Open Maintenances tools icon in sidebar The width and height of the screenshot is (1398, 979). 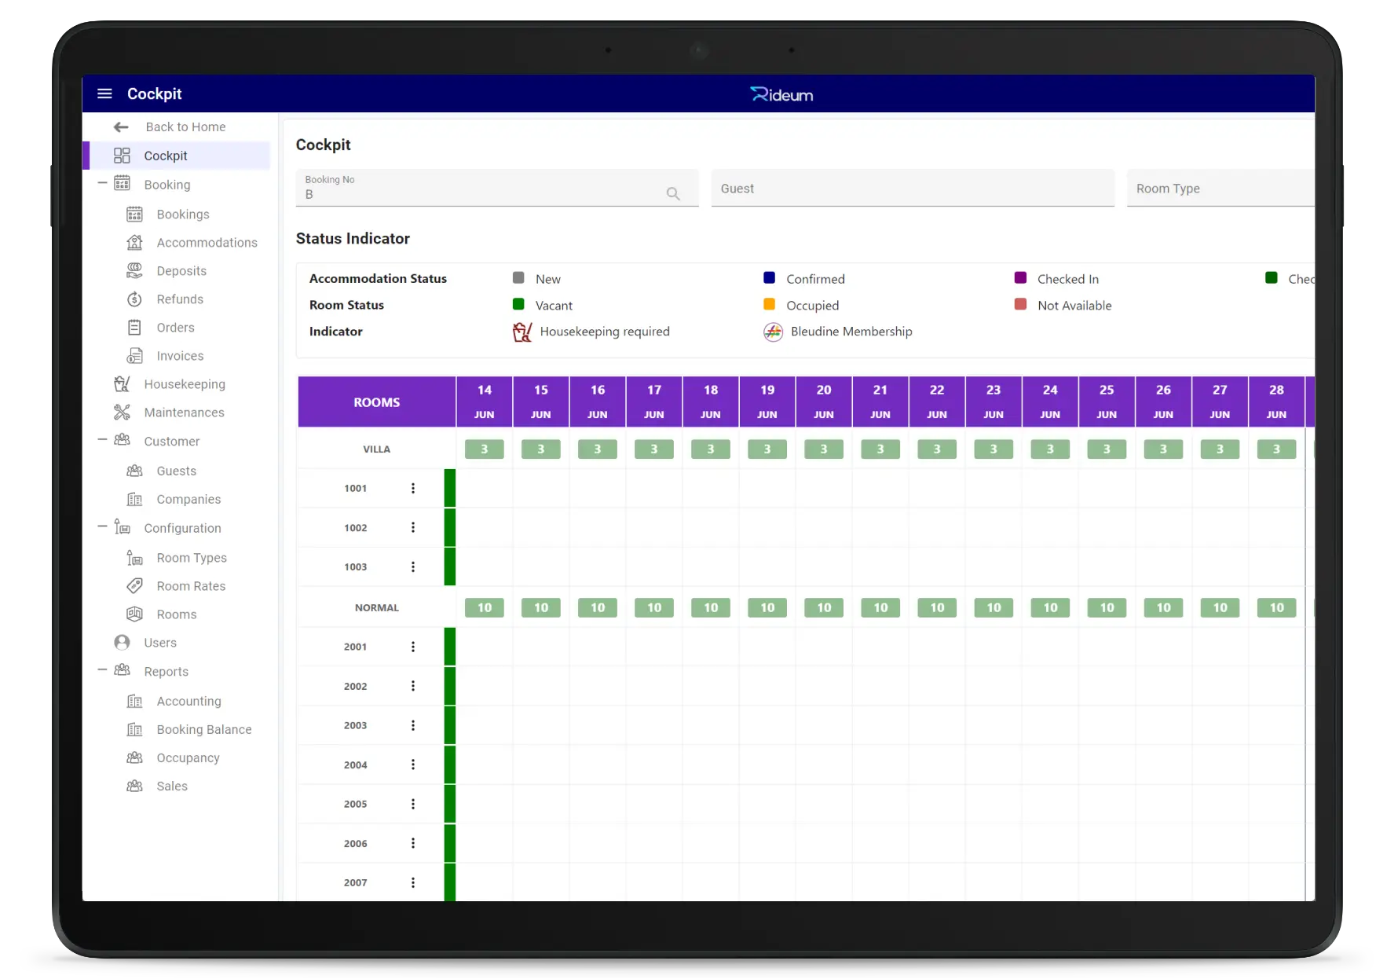pyautogui.click(x=122, y=412)
